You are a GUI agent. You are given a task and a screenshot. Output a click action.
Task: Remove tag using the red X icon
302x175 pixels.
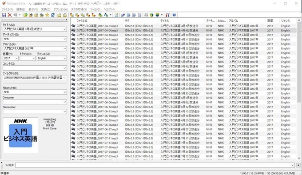click(x=10, y=15)
